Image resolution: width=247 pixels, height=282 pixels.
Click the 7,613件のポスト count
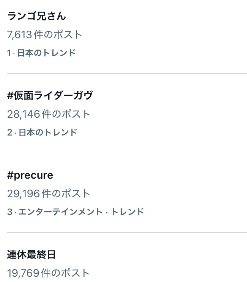tap(44, 34)
